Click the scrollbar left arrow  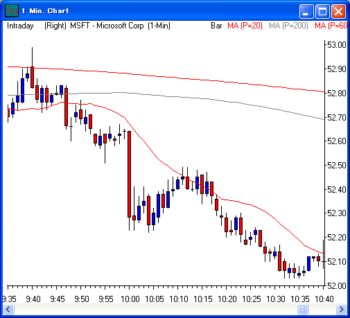[x=8, y=309]
